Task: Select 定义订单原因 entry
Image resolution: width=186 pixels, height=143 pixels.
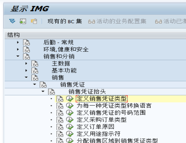Action: coord(95,127)
